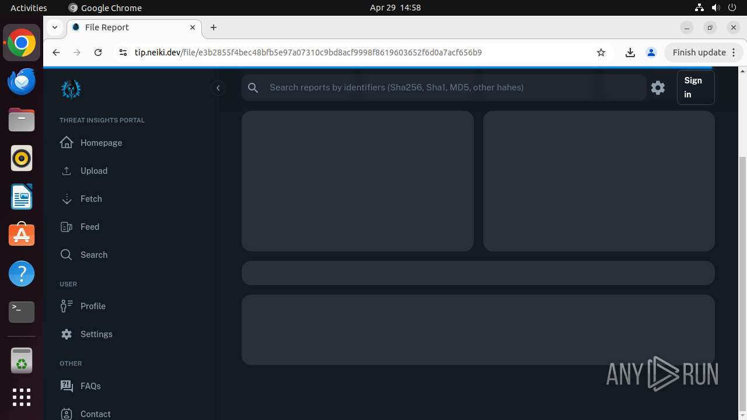Screen dimensions: 747x420
Task: Open Help from the dock
Action: coord(22,274)
